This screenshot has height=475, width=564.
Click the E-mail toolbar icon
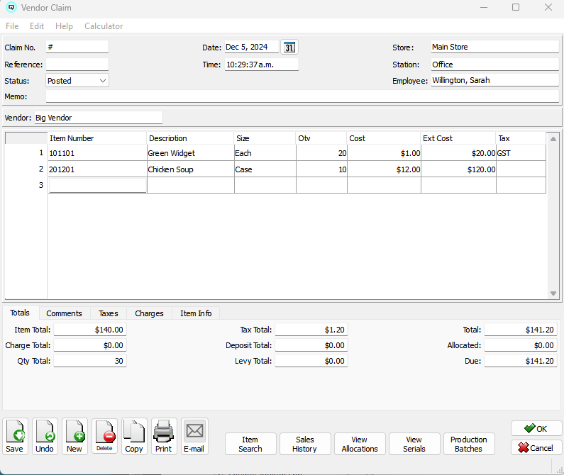(x=194, y=436)
